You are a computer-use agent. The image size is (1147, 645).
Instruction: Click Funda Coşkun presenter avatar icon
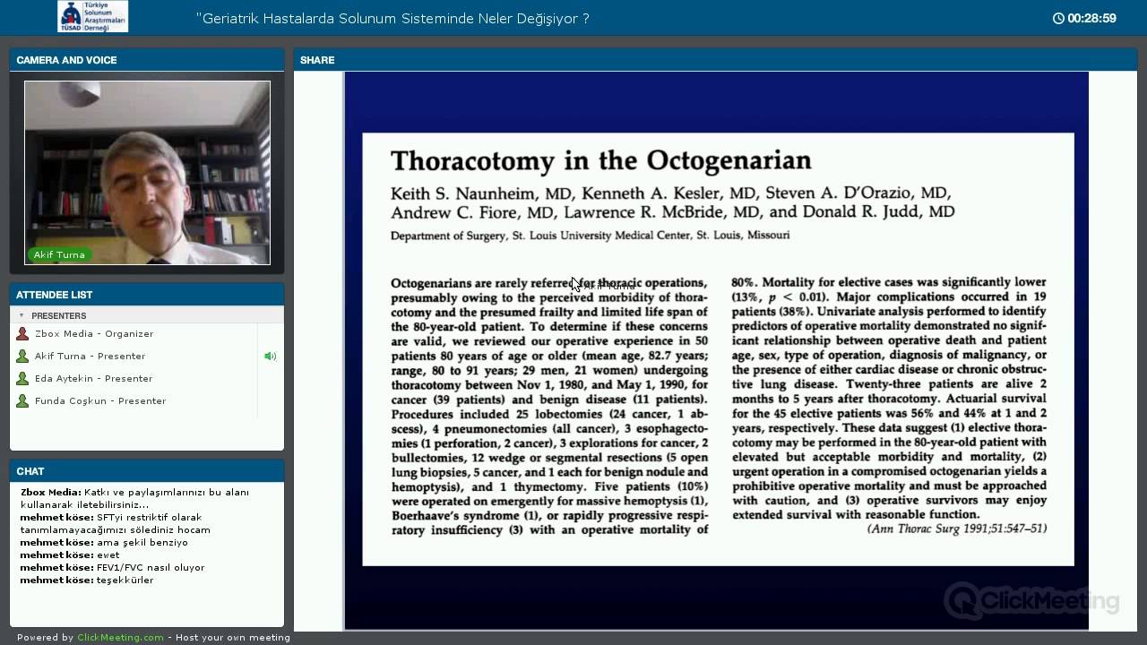(x=22, y=401)
